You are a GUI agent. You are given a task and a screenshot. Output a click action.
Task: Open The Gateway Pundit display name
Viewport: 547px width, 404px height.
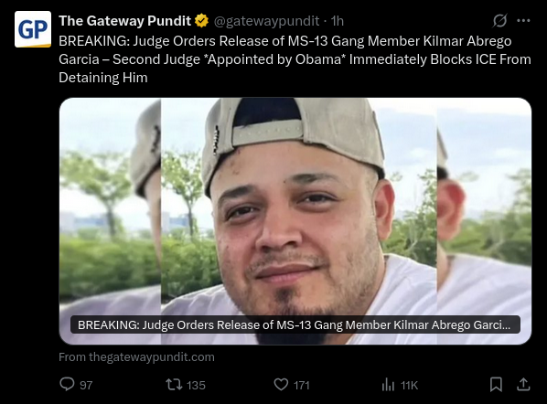tap(125, 21)
